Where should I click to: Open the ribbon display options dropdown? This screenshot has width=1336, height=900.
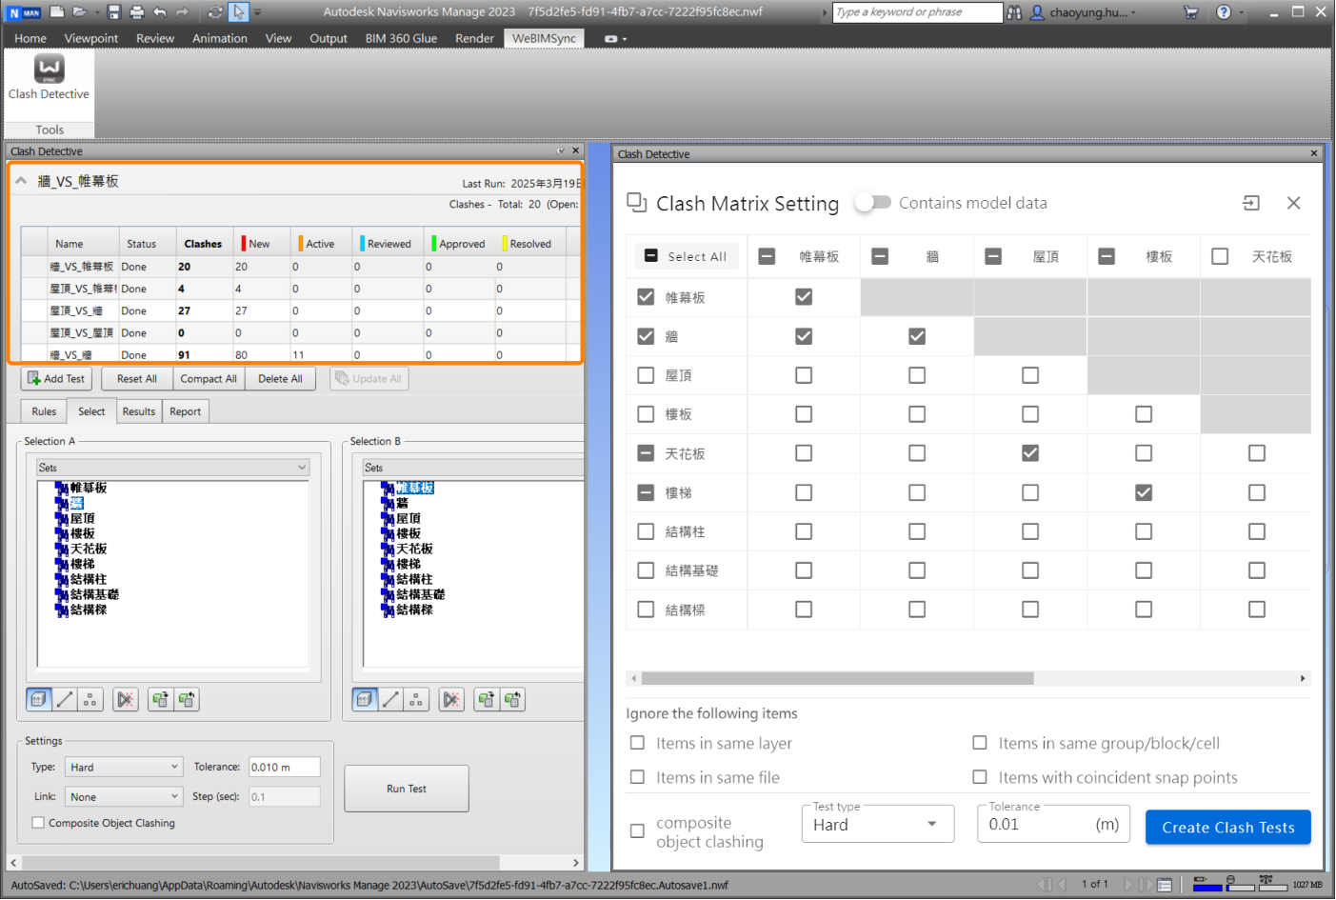(x=616, y=39)
